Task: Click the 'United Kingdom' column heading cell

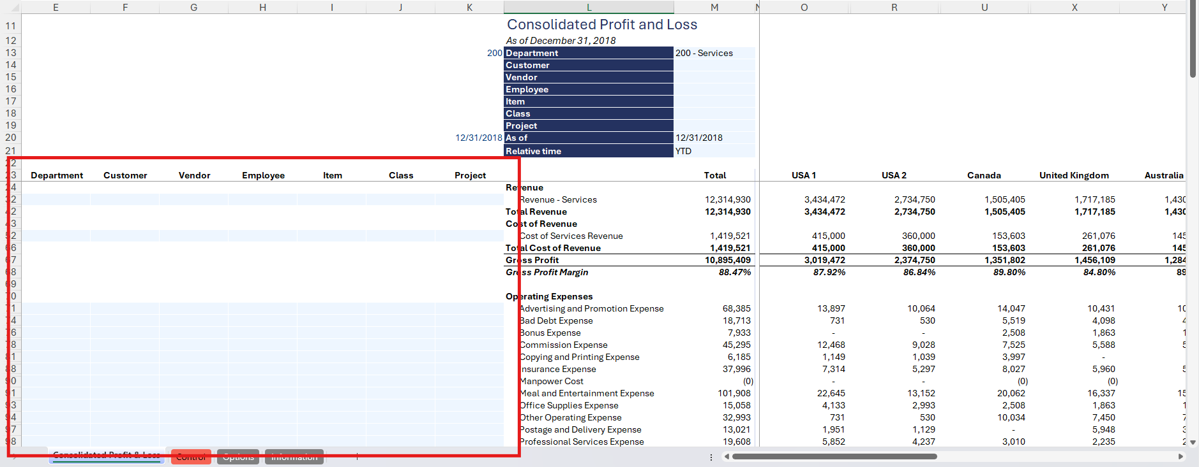Action: coord(1074,175)
